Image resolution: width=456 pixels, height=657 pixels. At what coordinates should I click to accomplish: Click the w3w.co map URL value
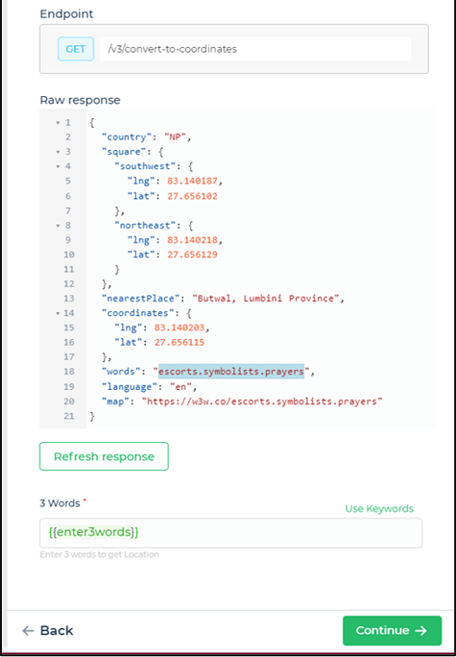262,401
